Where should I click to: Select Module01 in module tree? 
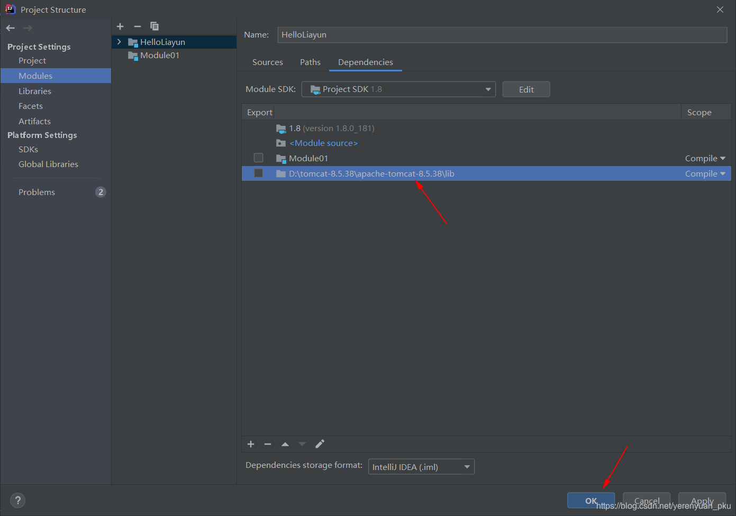pos(160,56)
